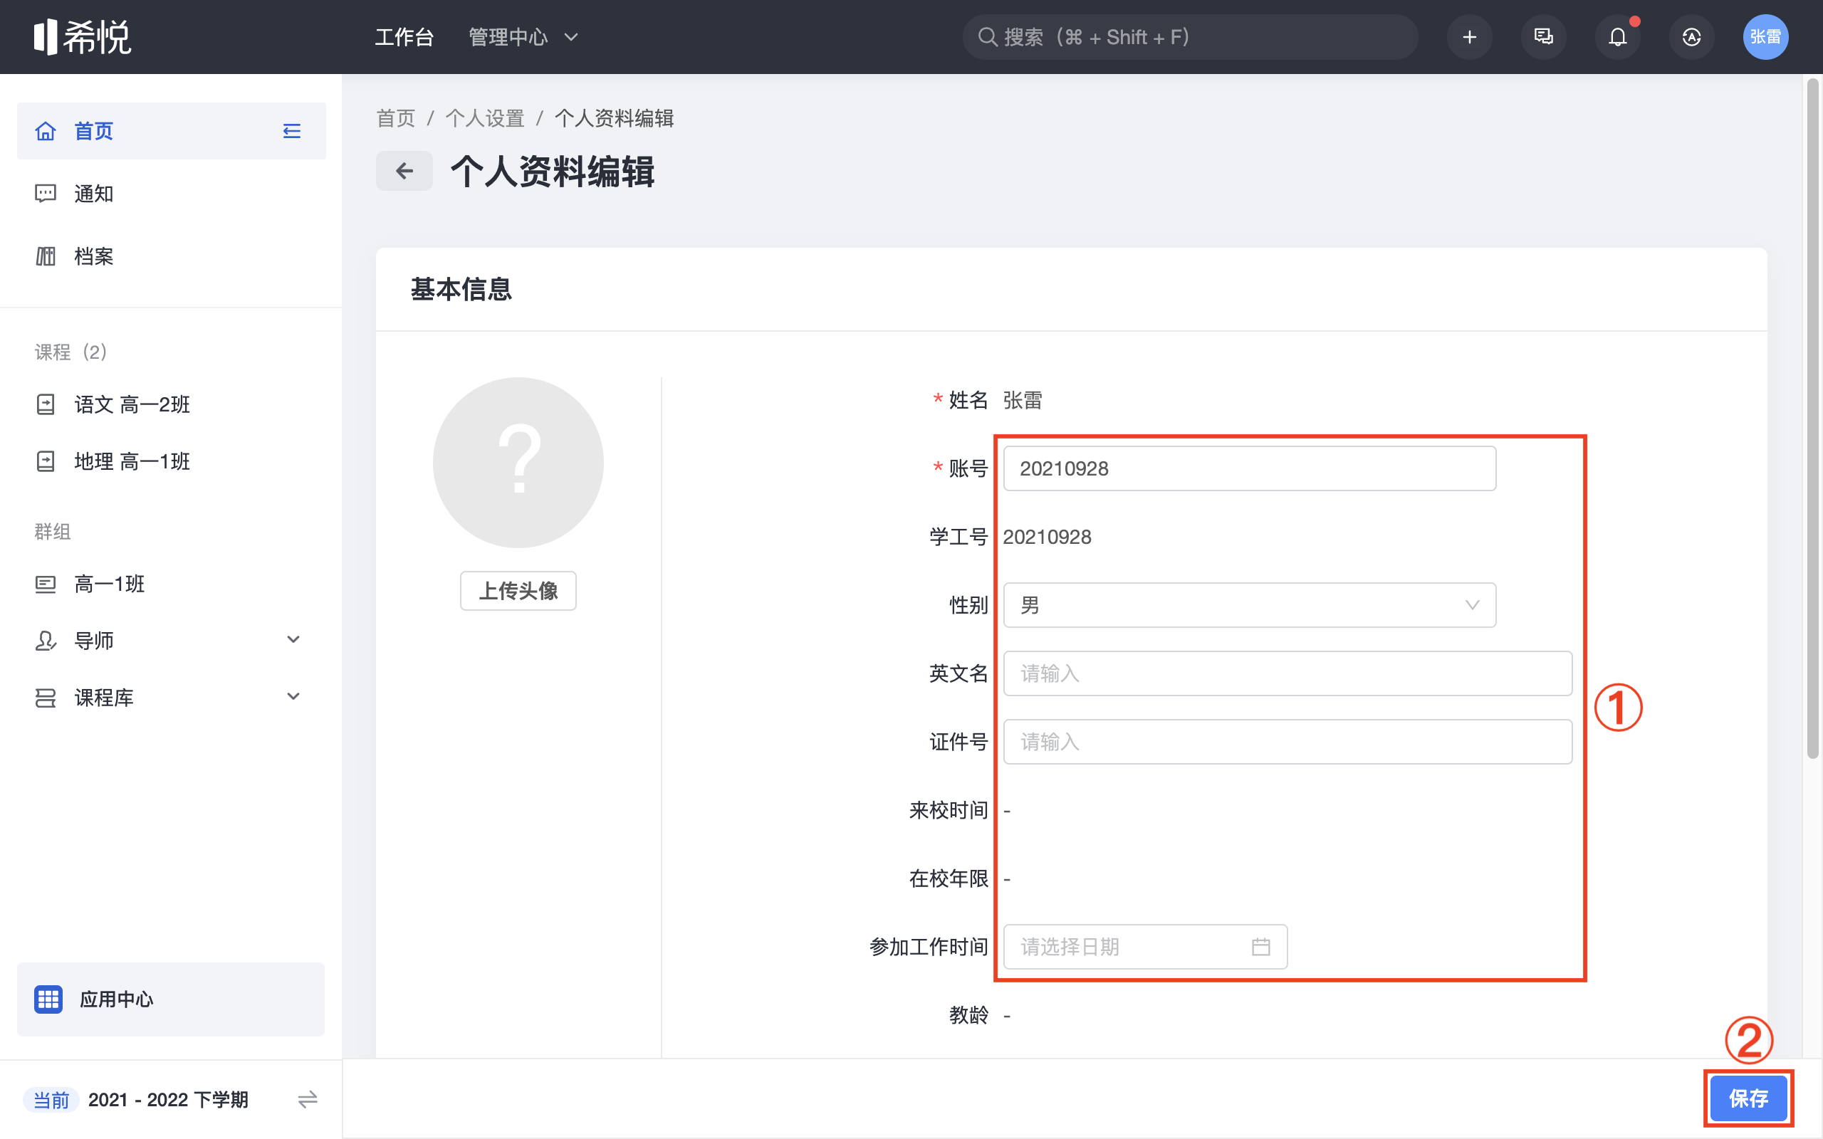Open the 张雷 user avatar menu
Viewport: 1823px width, 1139px height.
click(1765, 37)
